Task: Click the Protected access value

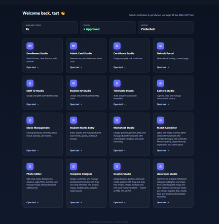Action: (x=148, y=29)
